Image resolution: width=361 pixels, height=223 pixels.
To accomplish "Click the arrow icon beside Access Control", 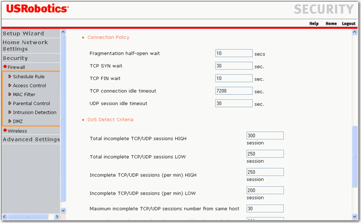I will coord(10,85).
